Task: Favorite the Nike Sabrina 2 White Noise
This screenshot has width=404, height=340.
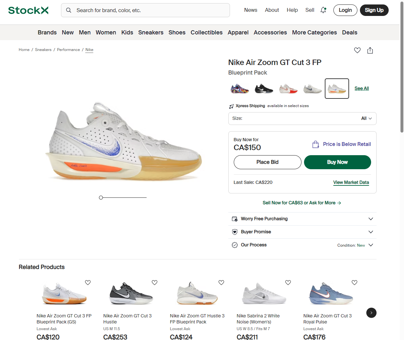Action: pyautogui.click(x=288, y=283)
